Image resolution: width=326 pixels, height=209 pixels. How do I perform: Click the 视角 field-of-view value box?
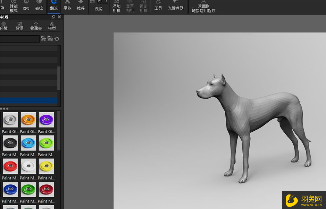point(102,2)
